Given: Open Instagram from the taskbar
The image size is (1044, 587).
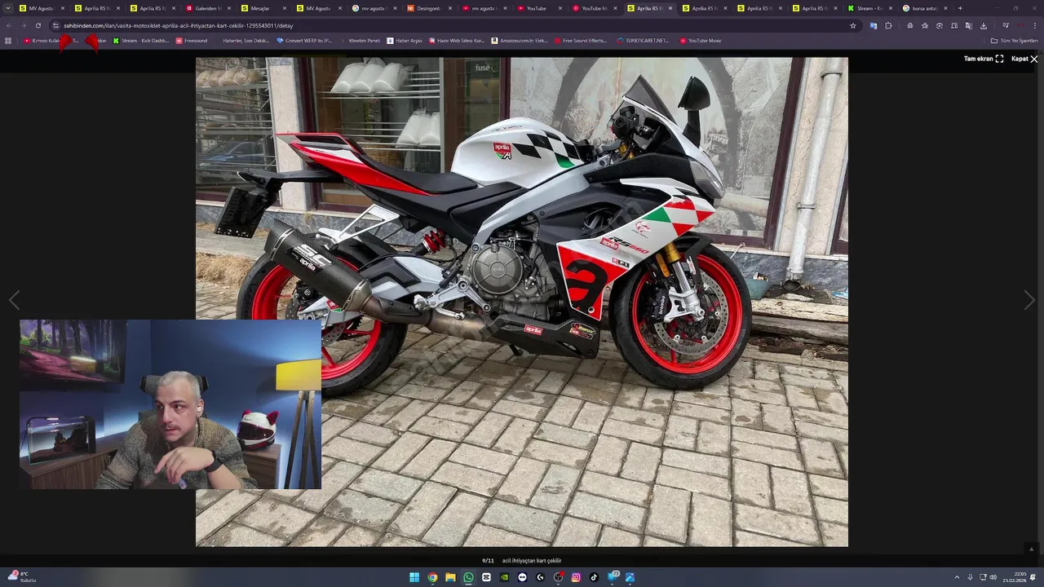Looking at the screenshot, I should click(576, 577).
